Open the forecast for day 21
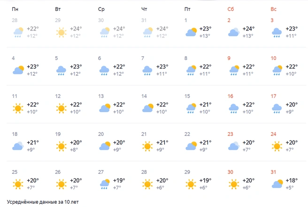Viewport: 308px width, 207px height. pyautogui.click(x=156, y=142)
